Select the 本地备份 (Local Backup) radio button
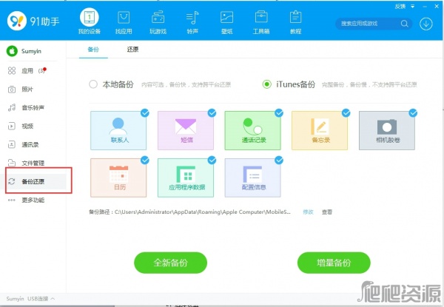Image resolution: width=444 pixels, height=307 pixels. [x=93, y=84]
